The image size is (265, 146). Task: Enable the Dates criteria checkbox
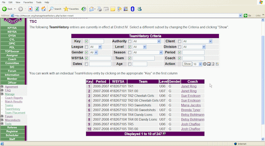[x=86, y=64]
